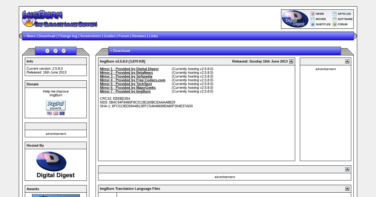Open Digital Digest Forum icon link

340,24
